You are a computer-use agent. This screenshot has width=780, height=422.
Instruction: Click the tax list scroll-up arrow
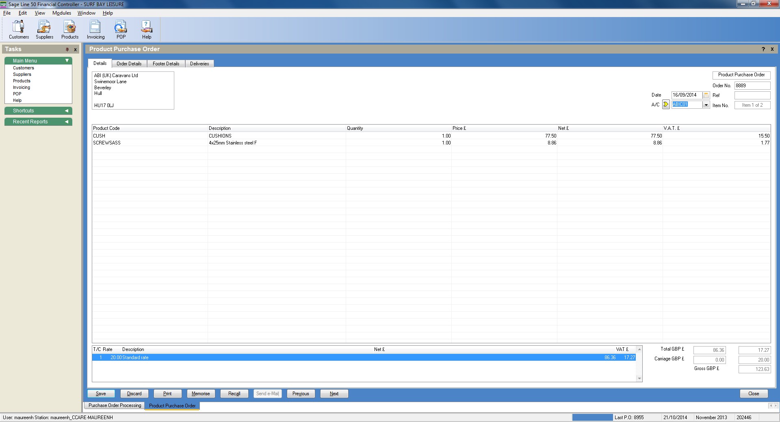pos(639,349)
